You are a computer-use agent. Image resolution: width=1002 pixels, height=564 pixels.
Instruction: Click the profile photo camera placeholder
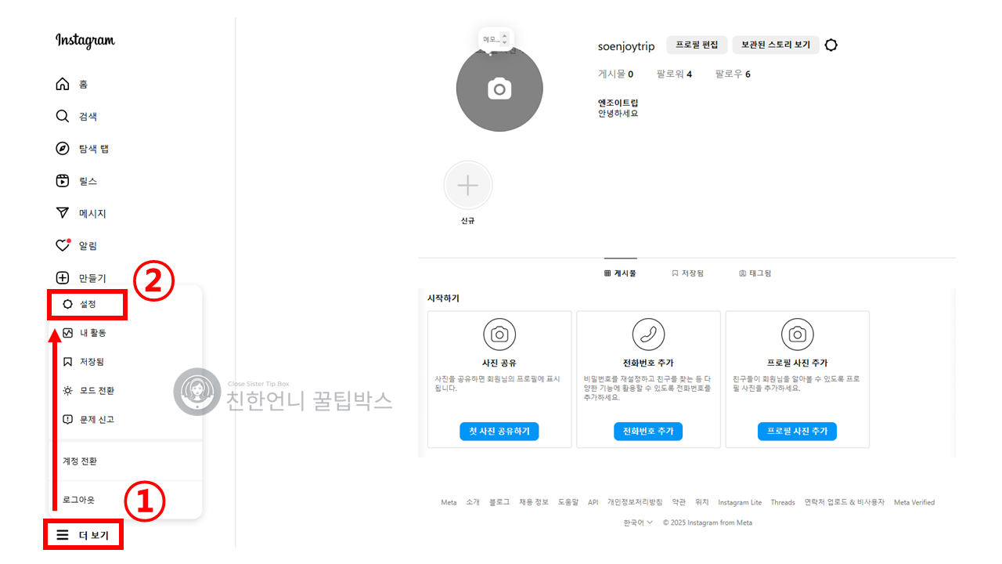(499, 89)
